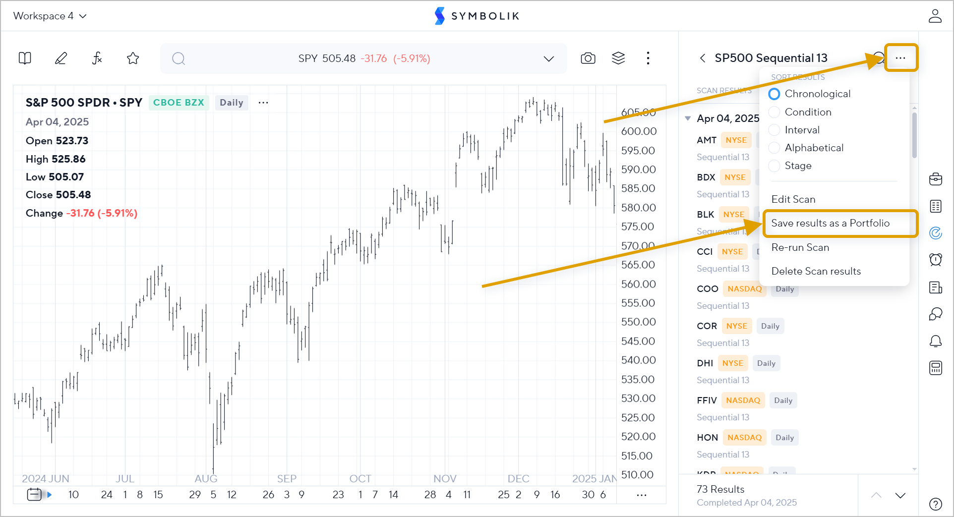Open the timeline axis three dots options

pyautogui.click(x=642, y=495)
